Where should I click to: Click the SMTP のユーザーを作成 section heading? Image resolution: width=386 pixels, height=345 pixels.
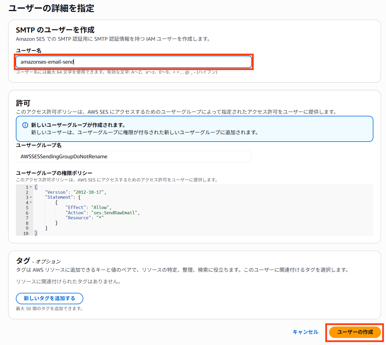click(x=55, y=30)
